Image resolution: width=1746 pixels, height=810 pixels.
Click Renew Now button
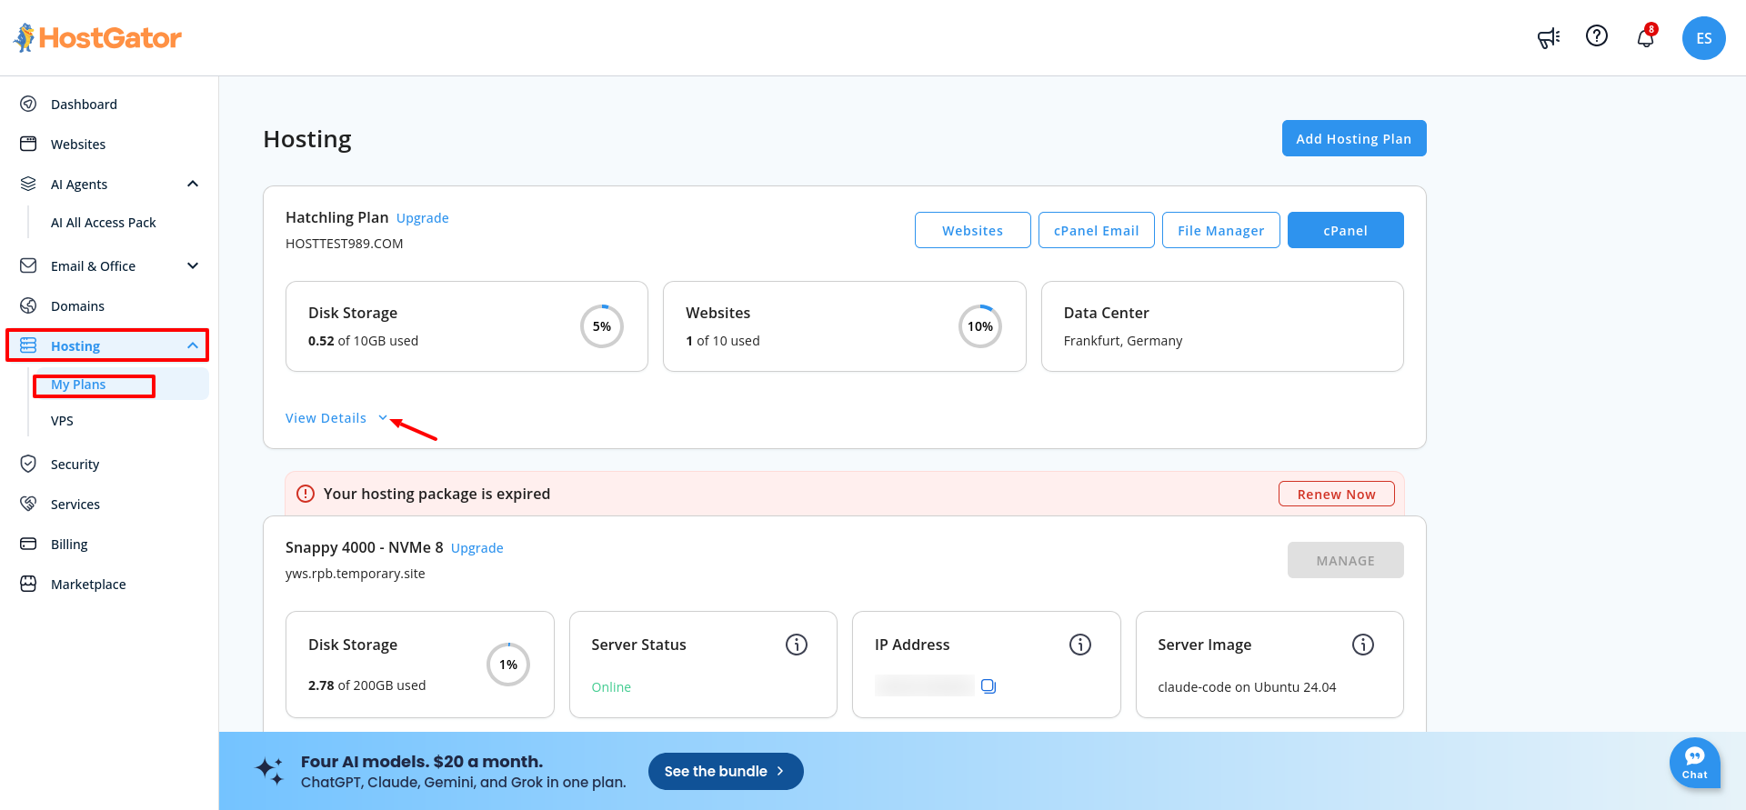pyautogui.click(x=1337, y=494)
